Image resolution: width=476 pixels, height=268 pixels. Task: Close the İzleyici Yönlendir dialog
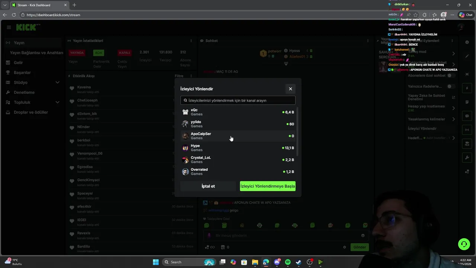[290, 89]
